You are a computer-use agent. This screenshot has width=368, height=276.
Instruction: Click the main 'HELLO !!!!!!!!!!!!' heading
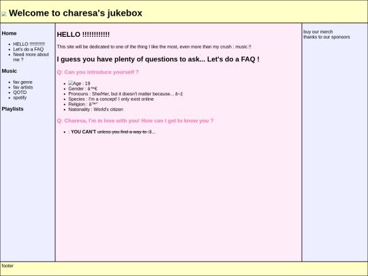pyautogui.click(x=83, y=35)
